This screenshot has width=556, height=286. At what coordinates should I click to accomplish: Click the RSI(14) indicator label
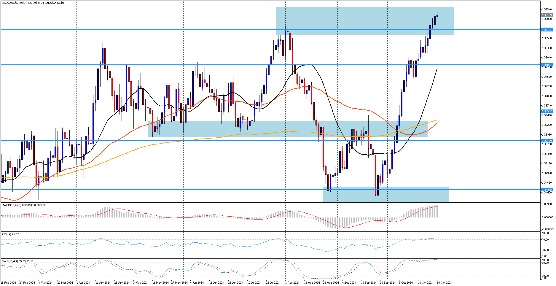(10, 234)
